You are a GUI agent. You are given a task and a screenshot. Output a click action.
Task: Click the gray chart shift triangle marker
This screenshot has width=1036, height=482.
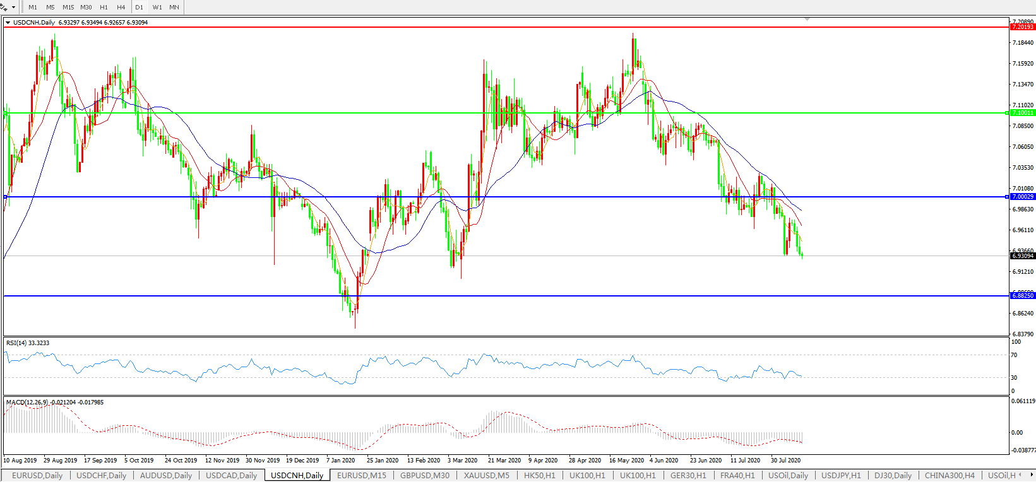pos(807,20)
